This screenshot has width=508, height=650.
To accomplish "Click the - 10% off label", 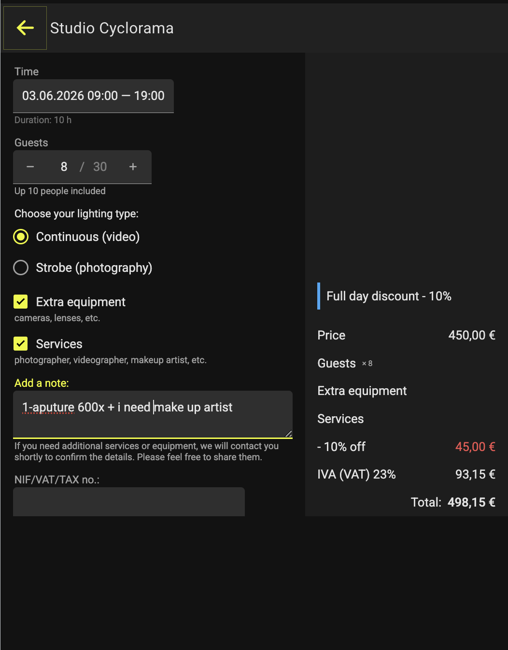I will pyautogui.click(x=341, y=447).
